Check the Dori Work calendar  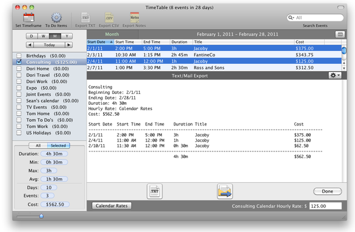pyautogui.click(x=19, y=81)
